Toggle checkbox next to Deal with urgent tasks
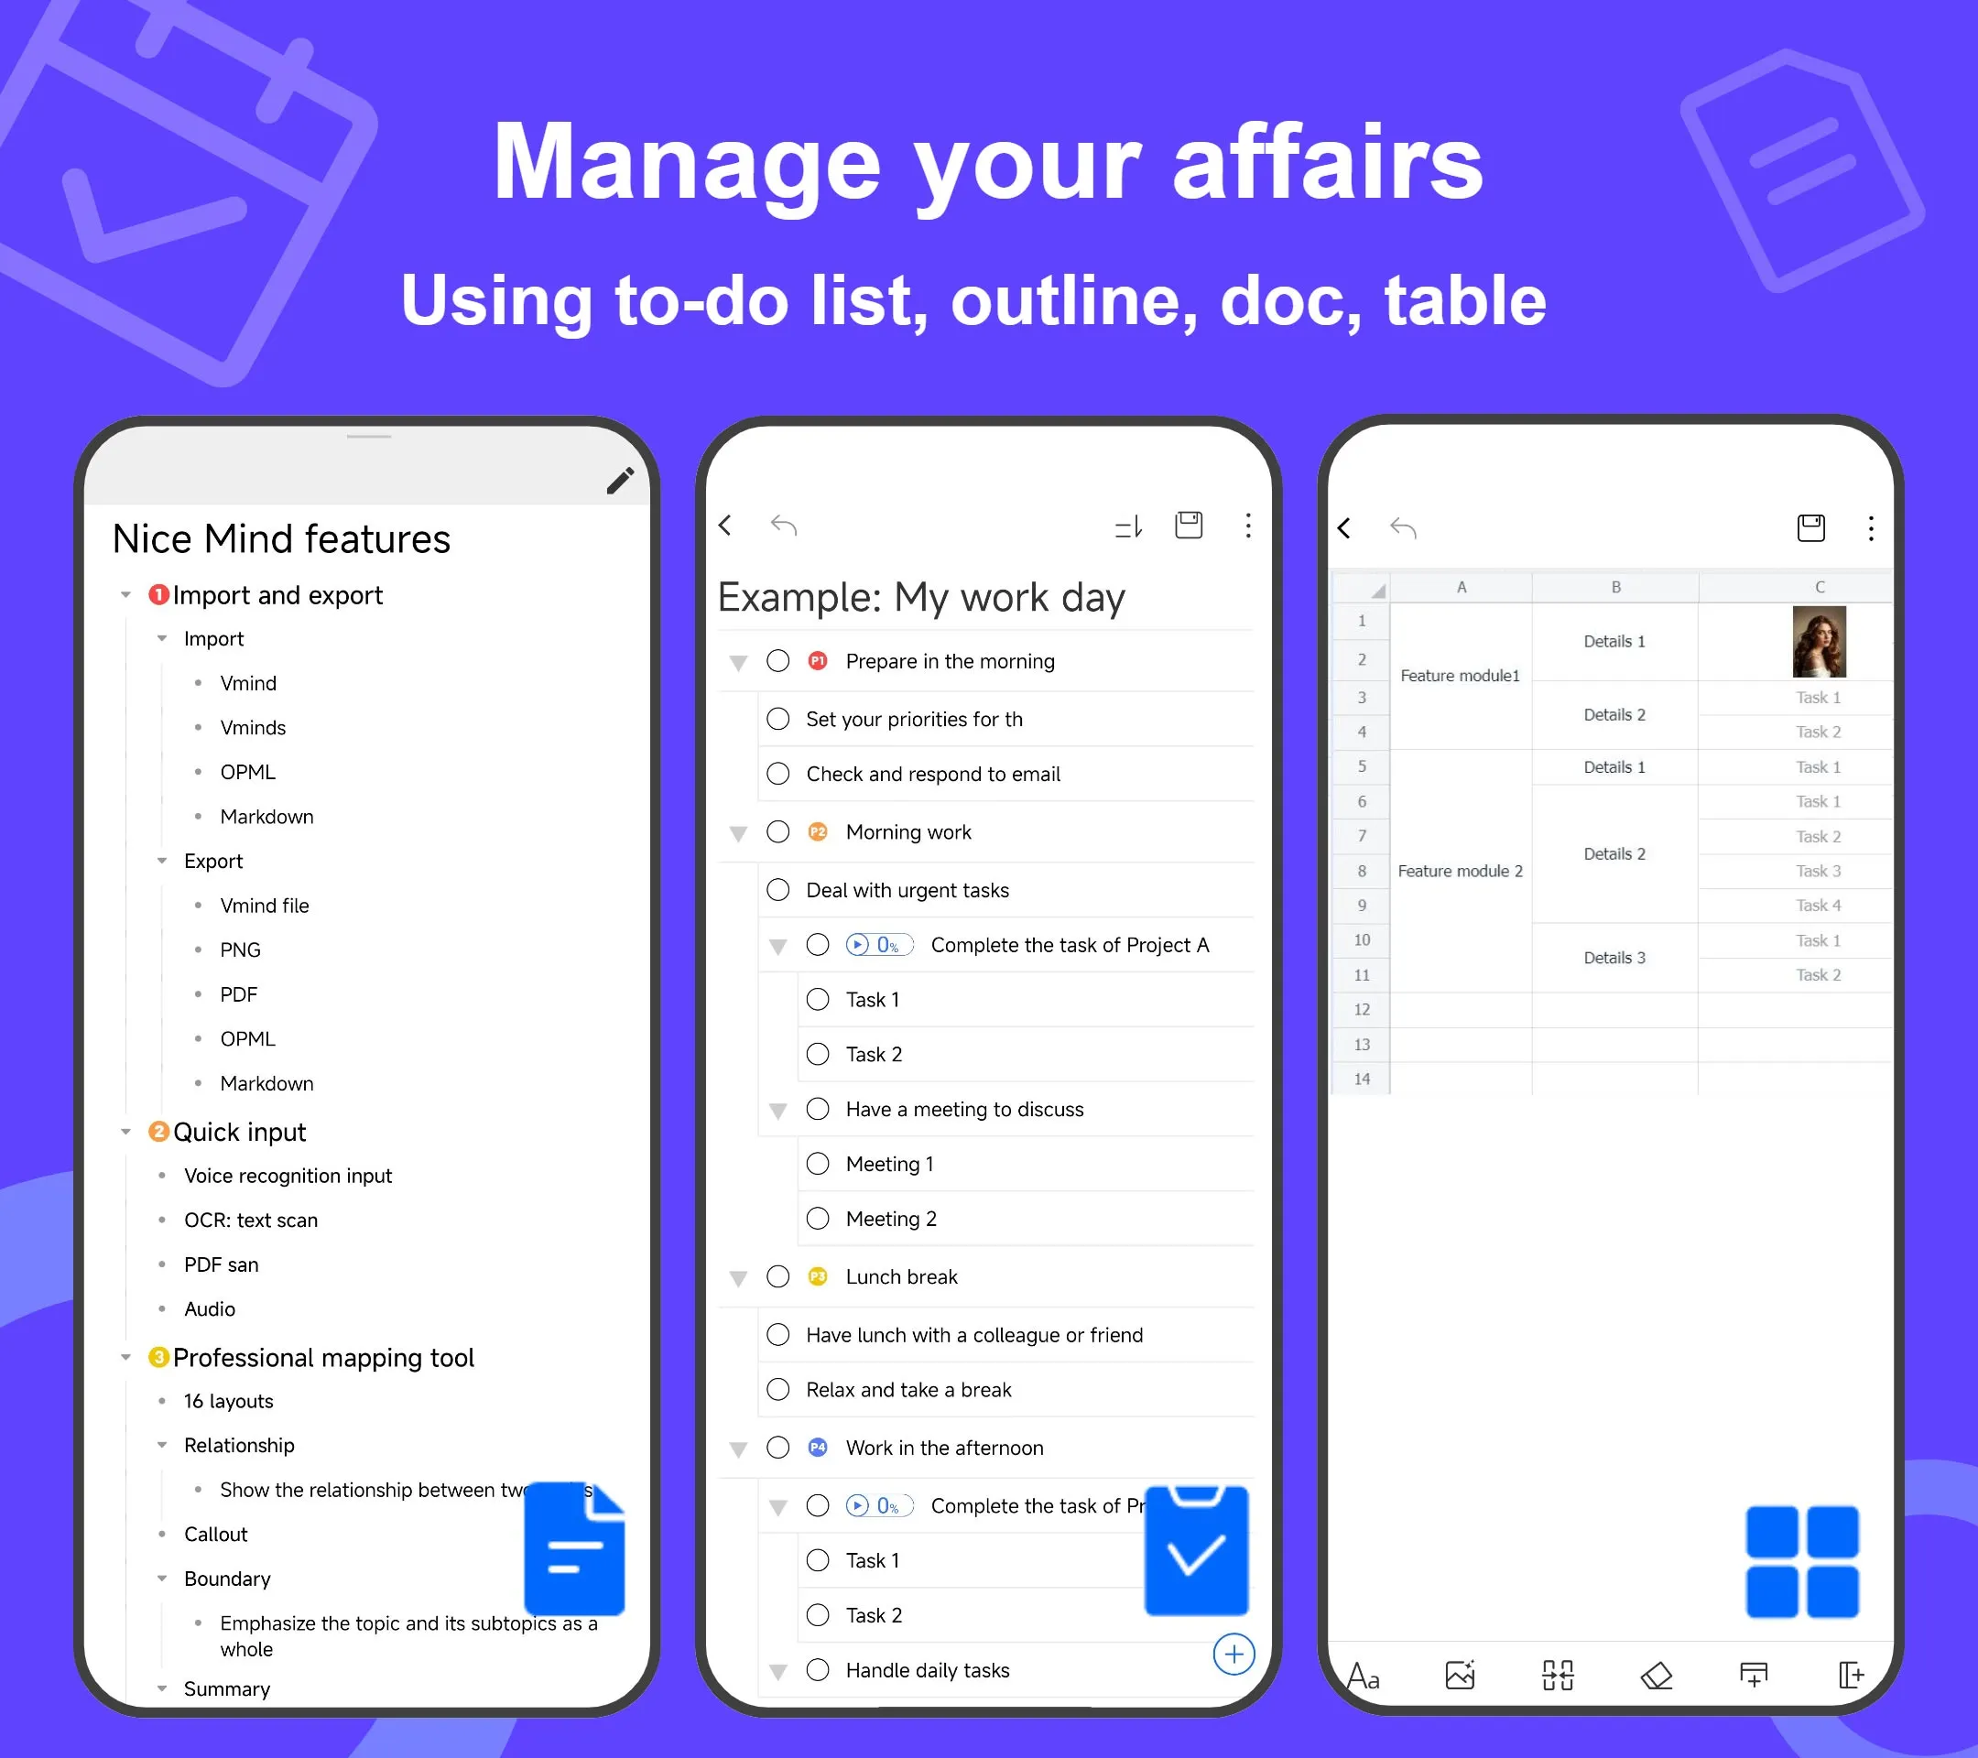1978x1758 pixels. tap(782, 889)
